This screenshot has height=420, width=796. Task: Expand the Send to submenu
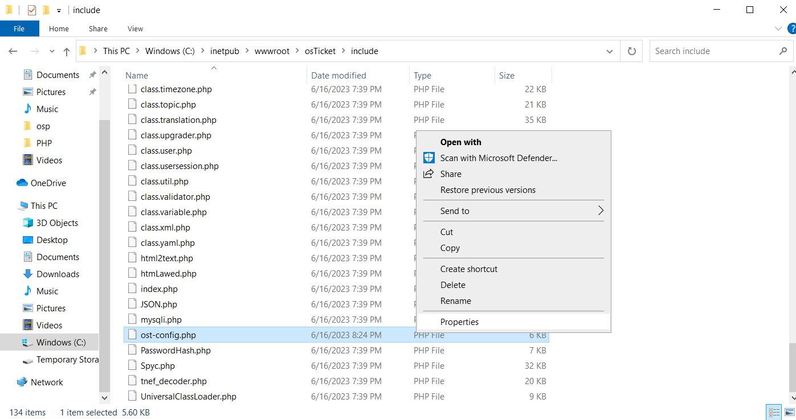(513, 211)
